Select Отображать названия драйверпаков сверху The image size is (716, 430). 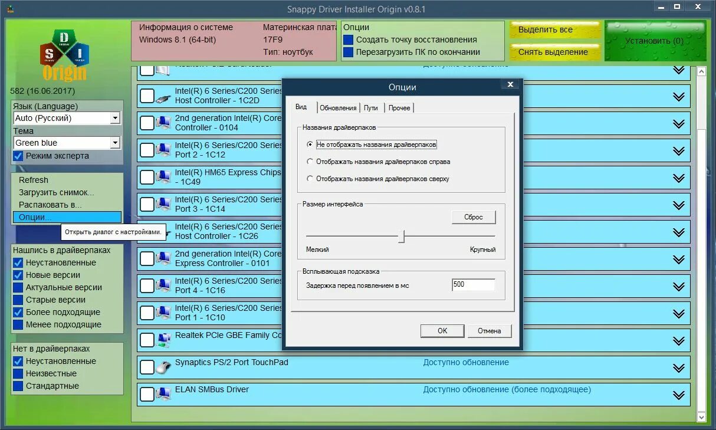click(x=310, y=179)
